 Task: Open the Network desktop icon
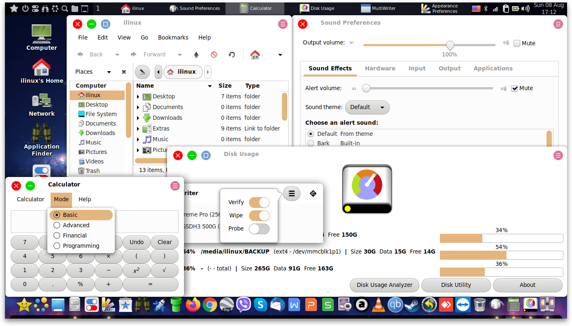(x=42, y=105)
